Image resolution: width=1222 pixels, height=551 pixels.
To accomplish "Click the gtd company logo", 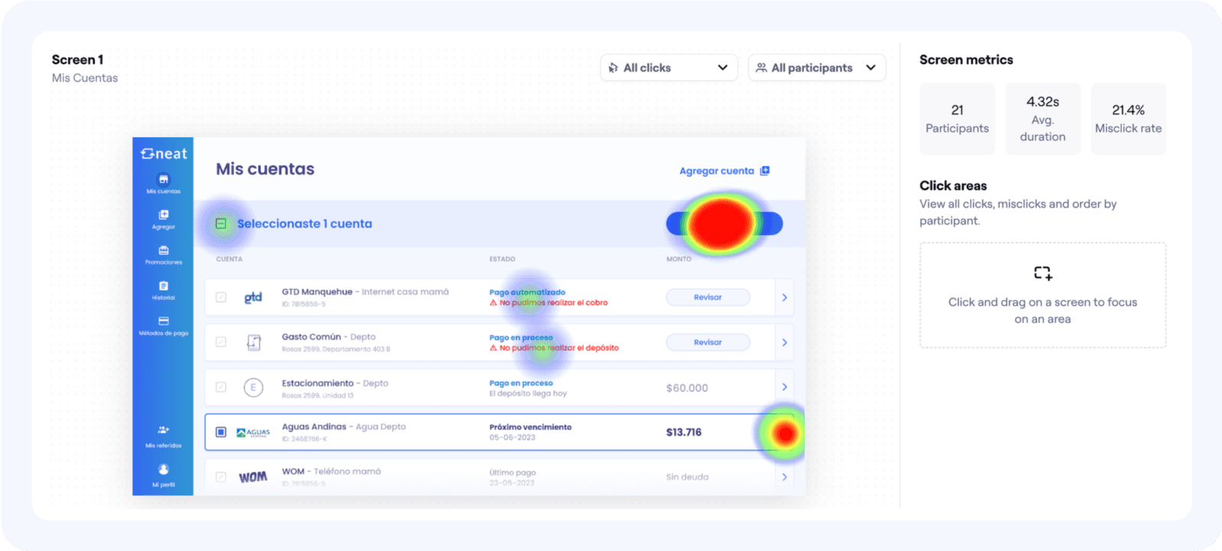I will (x=253, y=298).
